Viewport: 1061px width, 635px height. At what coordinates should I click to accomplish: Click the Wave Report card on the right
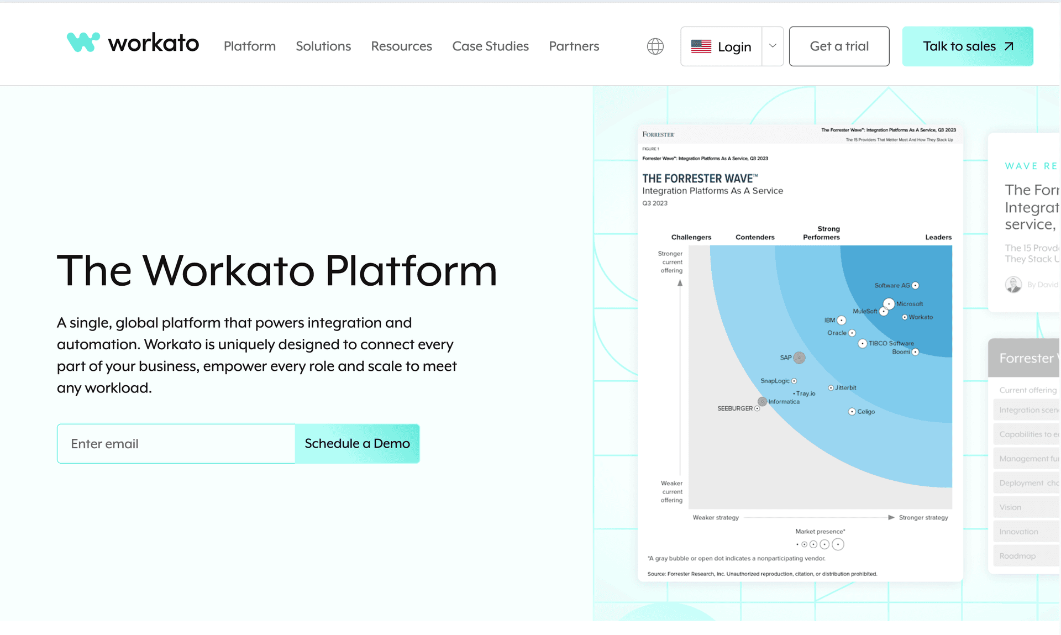[1025, 223]
